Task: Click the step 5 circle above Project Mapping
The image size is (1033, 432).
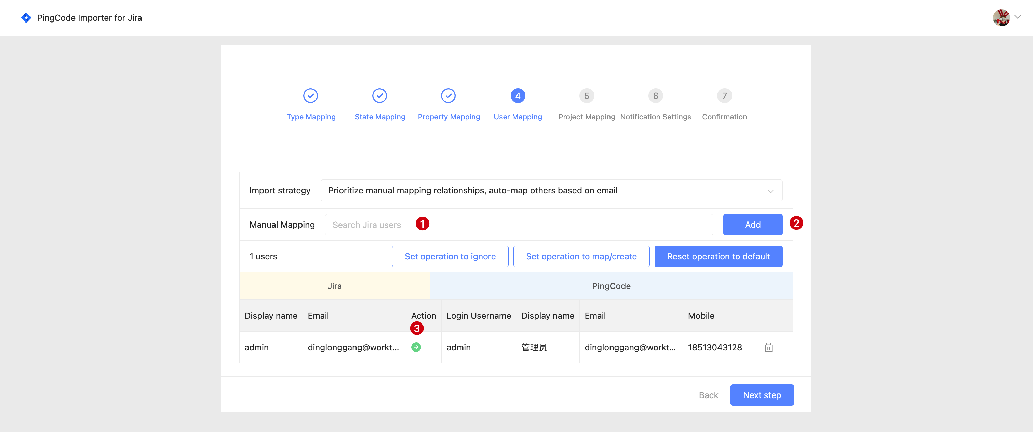Action: [586, 96]
